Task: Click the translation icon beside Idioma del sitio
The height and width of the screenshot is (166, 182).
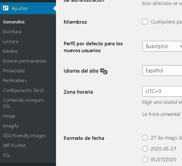Action: (104, 71)
